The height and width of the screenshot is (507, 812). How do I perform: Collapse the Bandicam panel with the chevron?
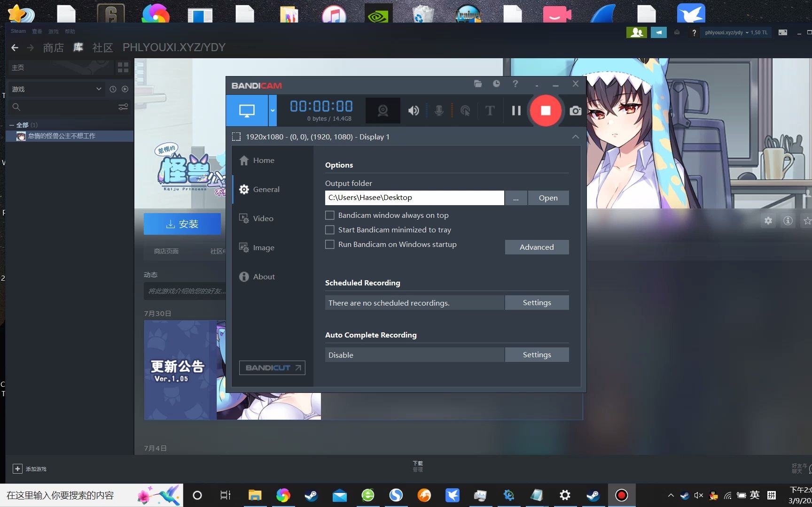pyautogui.click(x=576, y=137)
